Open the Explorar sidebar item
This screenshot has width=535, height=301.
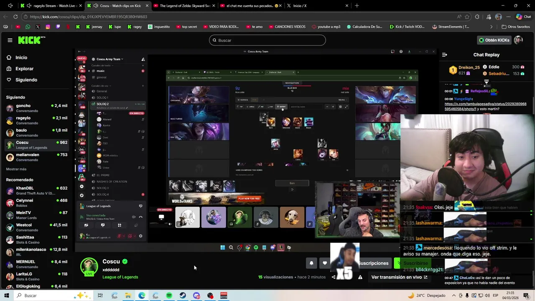[24, 69]
